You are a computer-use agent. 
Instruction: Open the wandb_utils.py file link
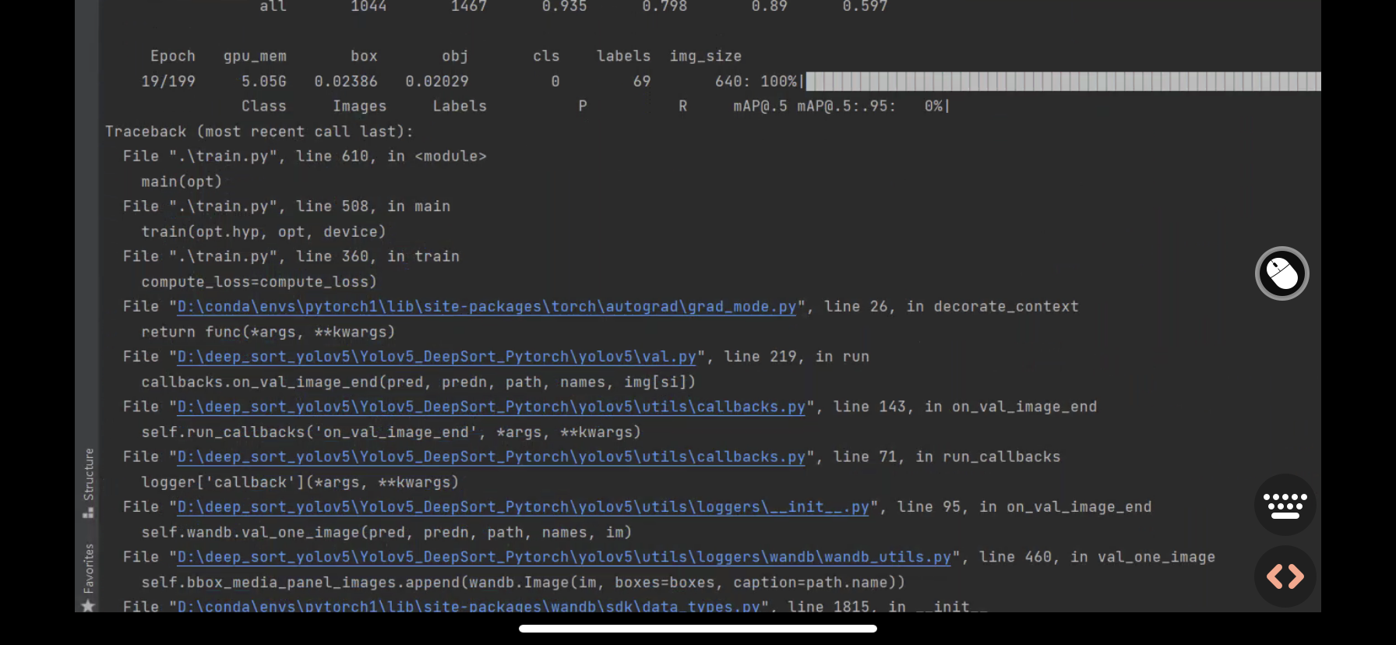click(565, 557)
